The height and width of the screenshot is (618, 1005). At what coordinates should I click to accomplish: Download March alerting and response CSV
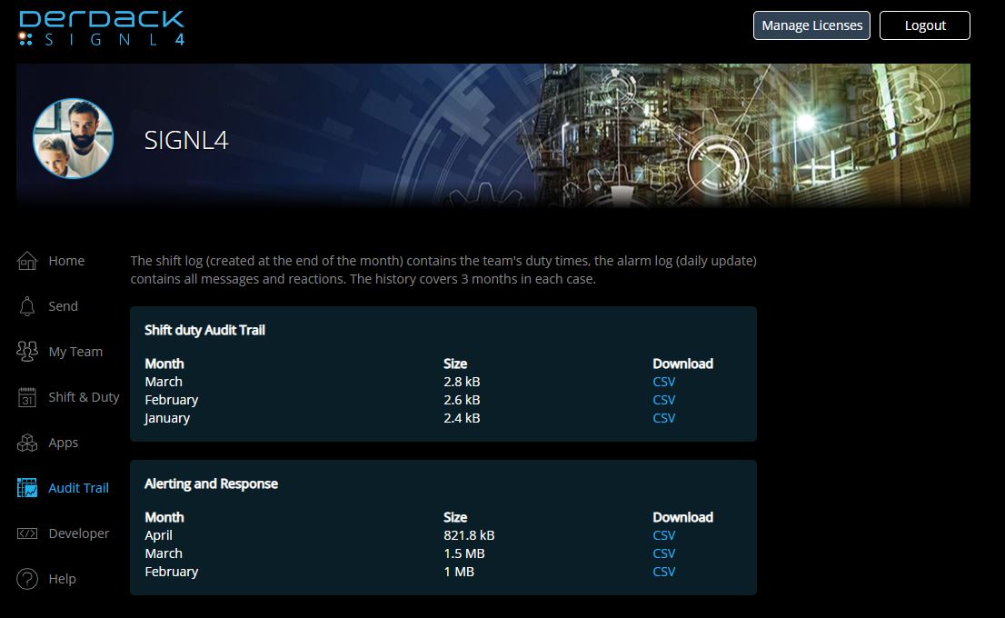point(664,553)
